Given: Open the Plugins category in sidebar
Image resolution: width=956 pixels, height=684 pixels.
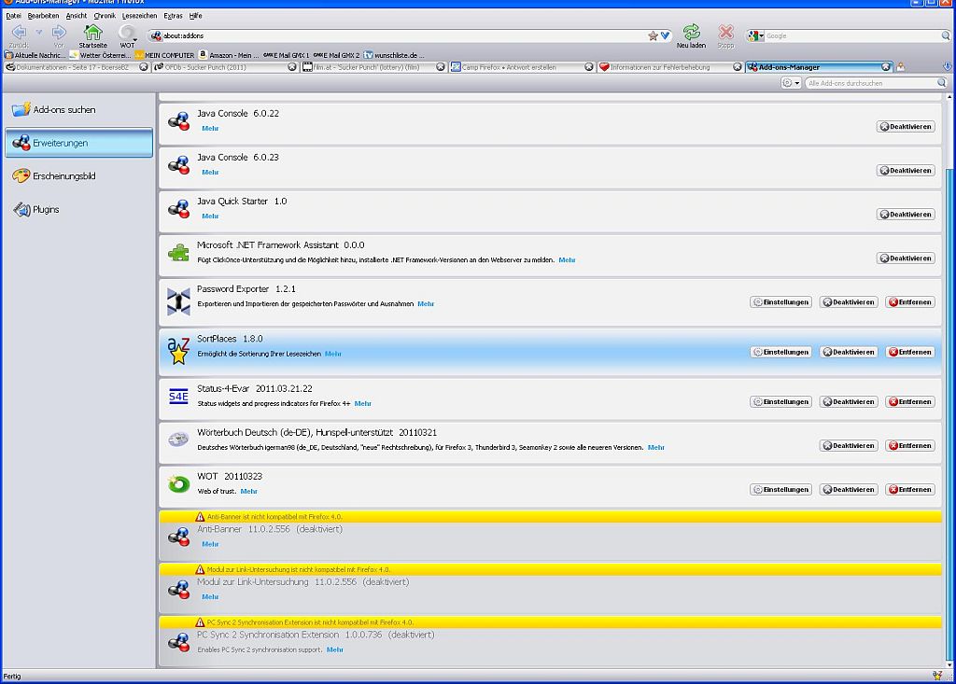Looking at the screenshot, I should click(x=46, y=210).
